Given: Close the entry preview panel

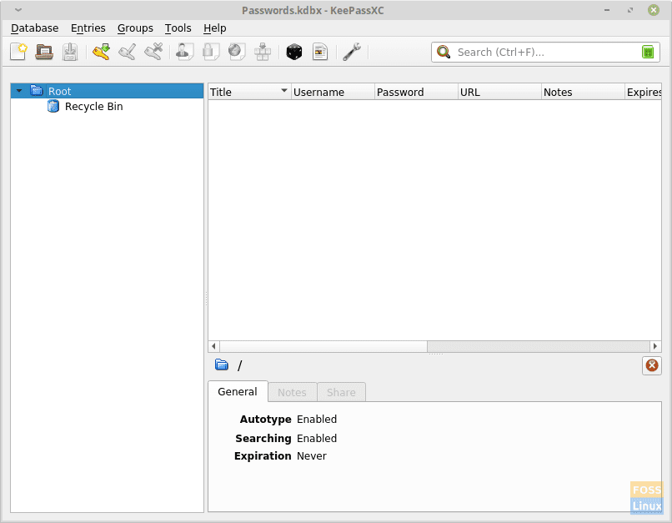Looking at the screenshot, I should (651, 365).
